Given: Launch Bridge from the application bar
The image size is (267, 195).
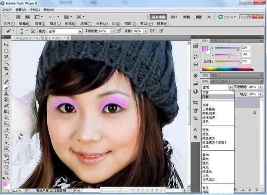Looking at the screenshot, I should 19,17.
